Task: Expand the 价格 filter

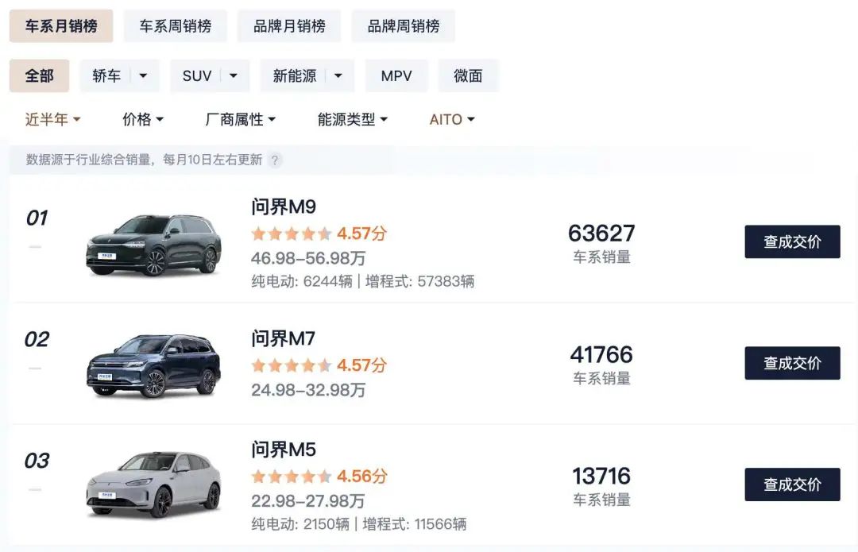Action: click(143, 119)
